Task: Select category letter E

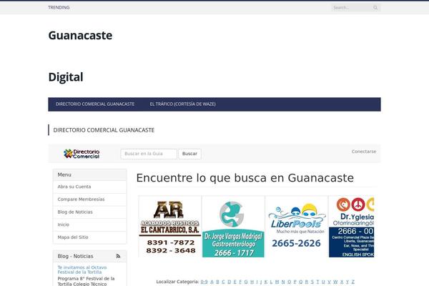Action: (235, 282)
